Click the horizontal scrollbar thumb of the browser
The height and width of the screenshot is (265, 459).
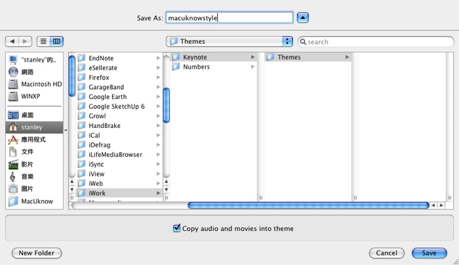308,205
